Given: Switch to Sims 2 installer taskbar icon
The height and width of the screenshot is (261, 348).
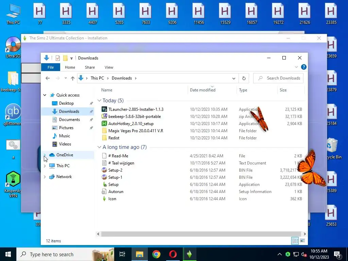Looking at the screenshot, I should (189, 254).
